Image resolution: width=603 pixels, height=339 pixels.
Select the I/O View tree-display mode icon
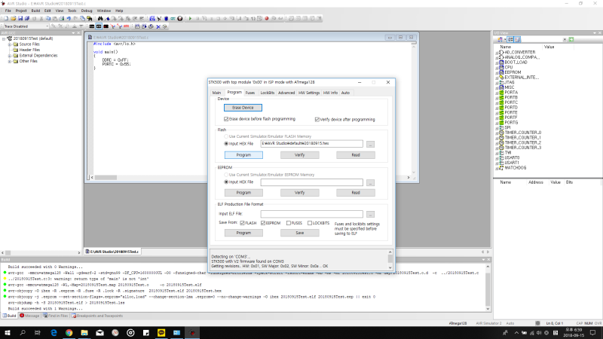pos(510,40)
